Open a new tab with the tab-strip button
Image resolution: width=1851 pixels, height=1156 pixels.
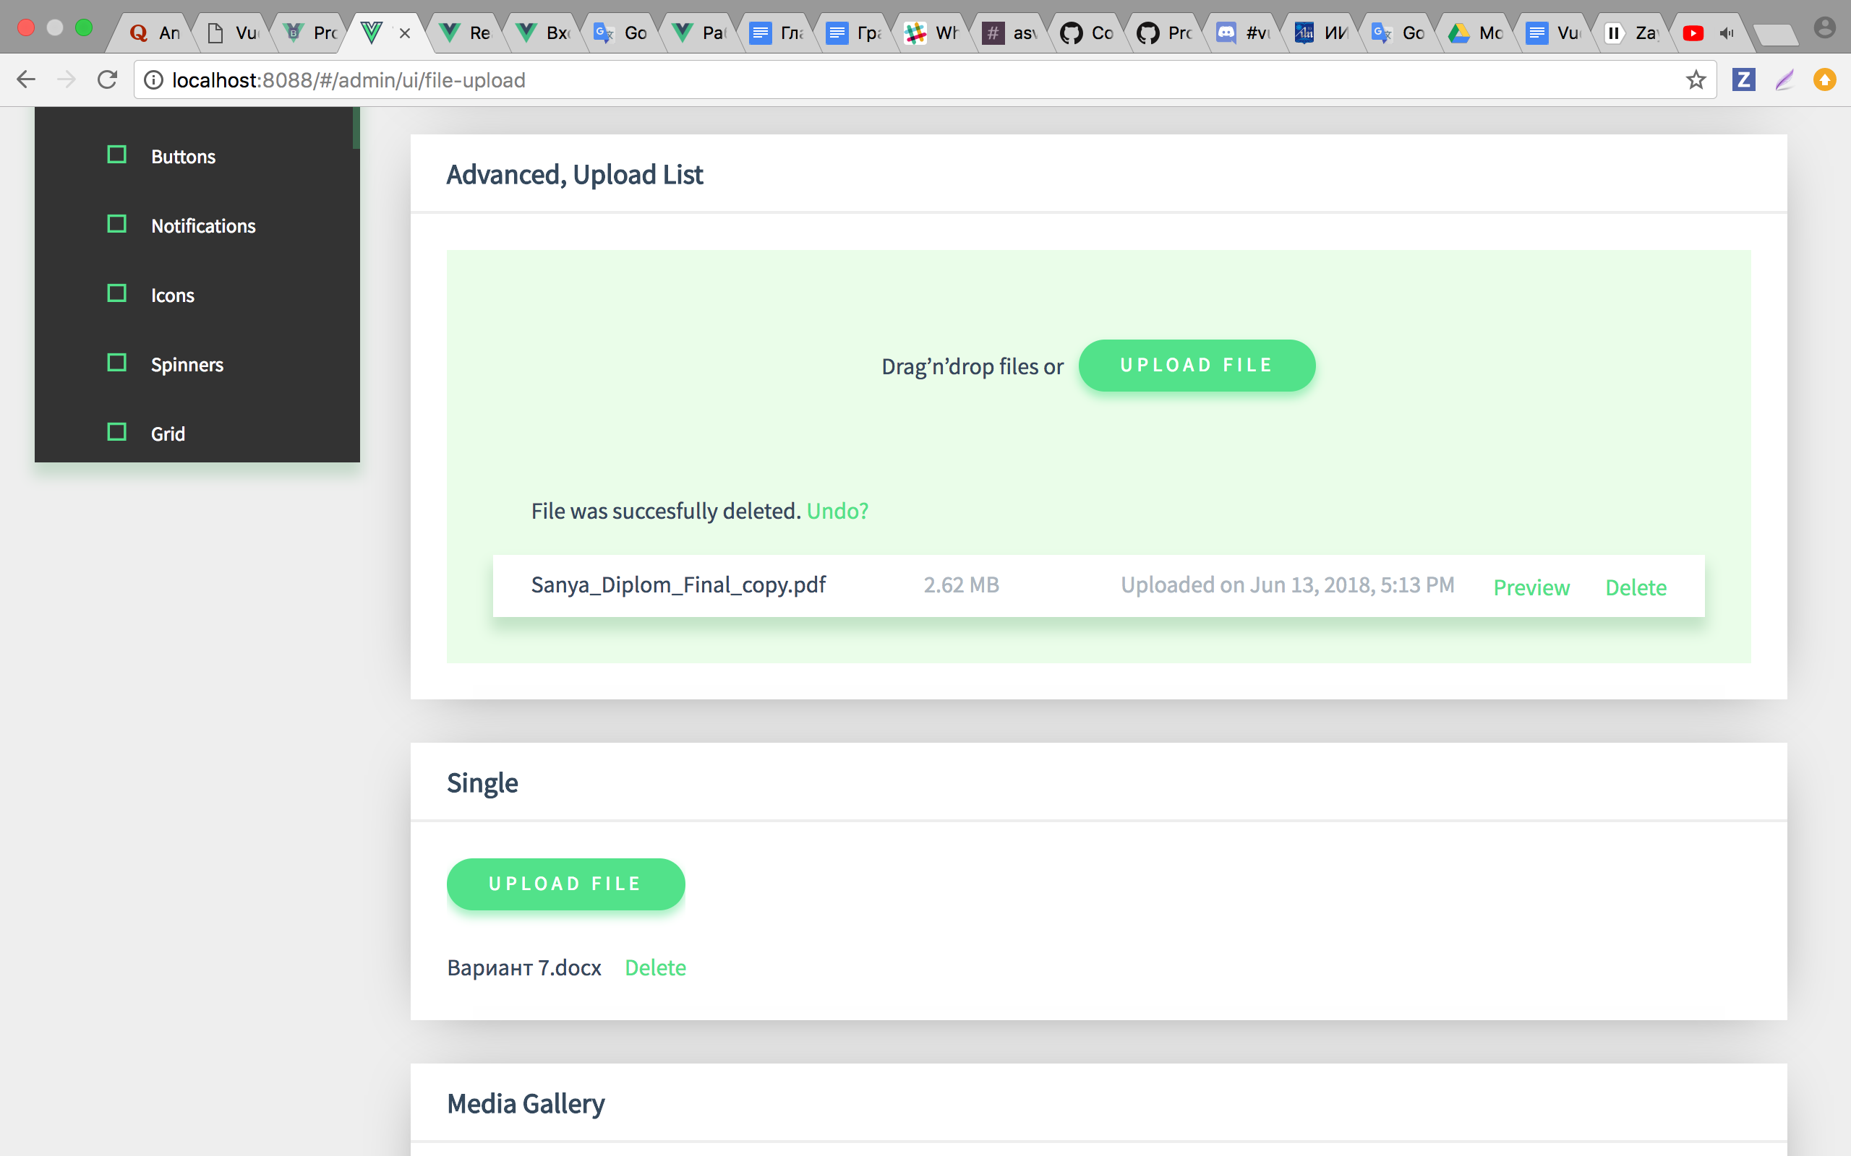(x=1774, y=35)
